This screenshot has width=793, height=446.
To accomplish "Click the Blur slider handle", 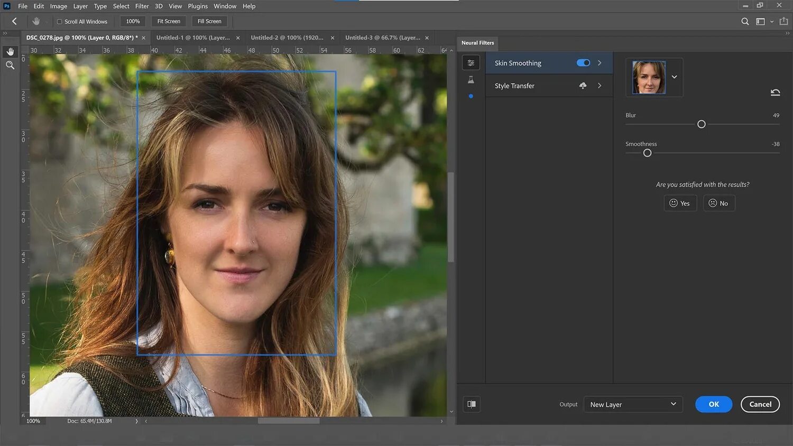I will point(701,124).
